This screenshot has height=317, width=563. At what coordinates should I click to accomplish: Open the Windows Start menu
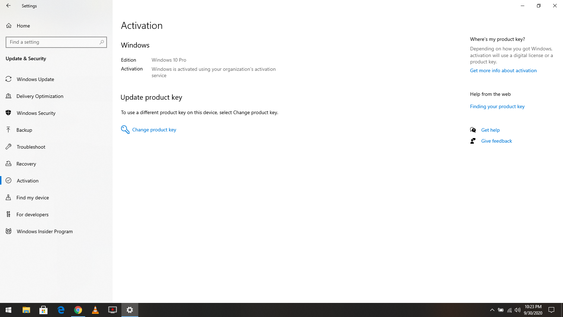8,310
